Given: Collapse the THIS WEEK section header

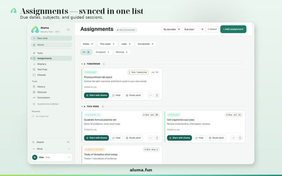Looking at the screenshot, I should coord(93,107).
